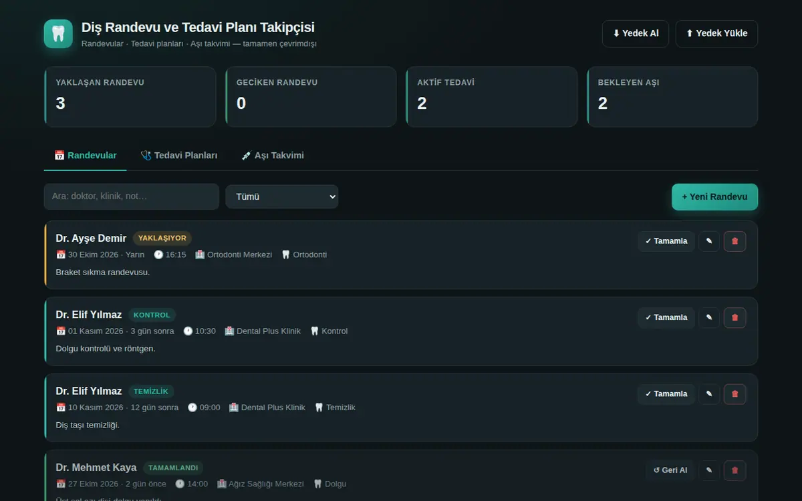Click Geri Al on Dr. Mehmet Kaya appointment

[x=670, y=470]
